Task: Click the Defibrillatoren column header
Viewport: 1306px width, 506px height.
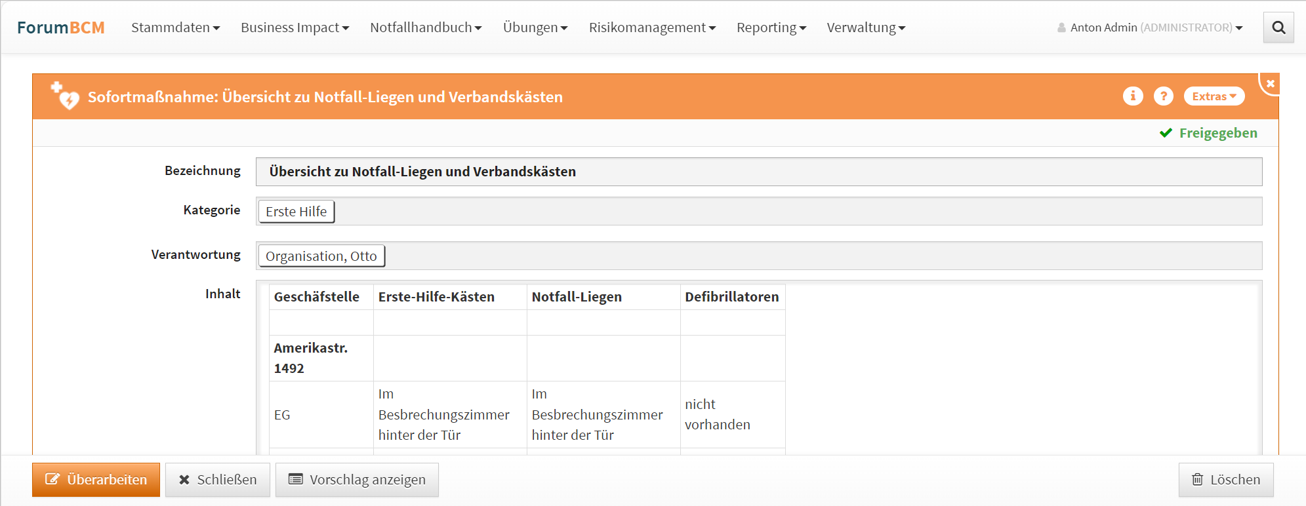Action: (x=733, y=297)
